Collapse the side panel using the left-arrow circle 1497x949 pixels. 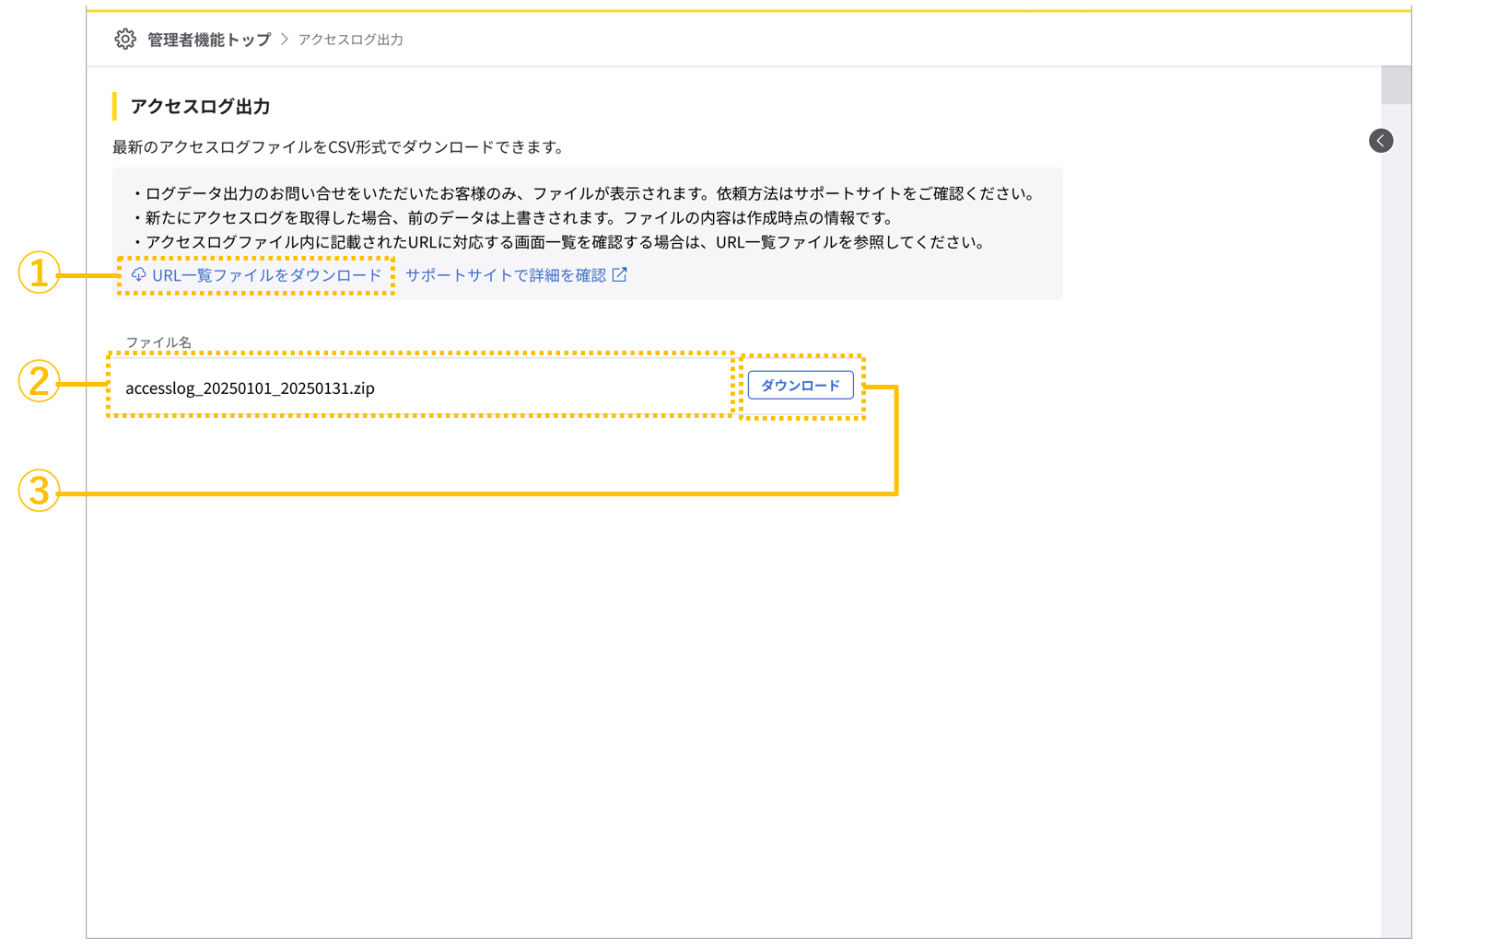[x=1381, y=140]
